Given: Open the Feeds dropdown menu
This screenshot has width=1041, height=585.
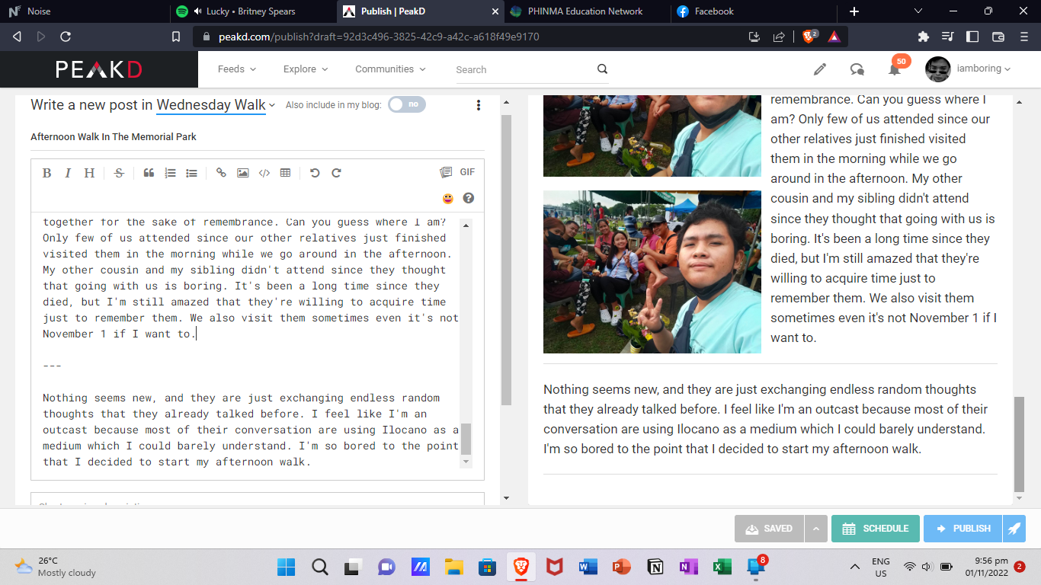Looking at the screenshot, I should (x=237, y=69).
